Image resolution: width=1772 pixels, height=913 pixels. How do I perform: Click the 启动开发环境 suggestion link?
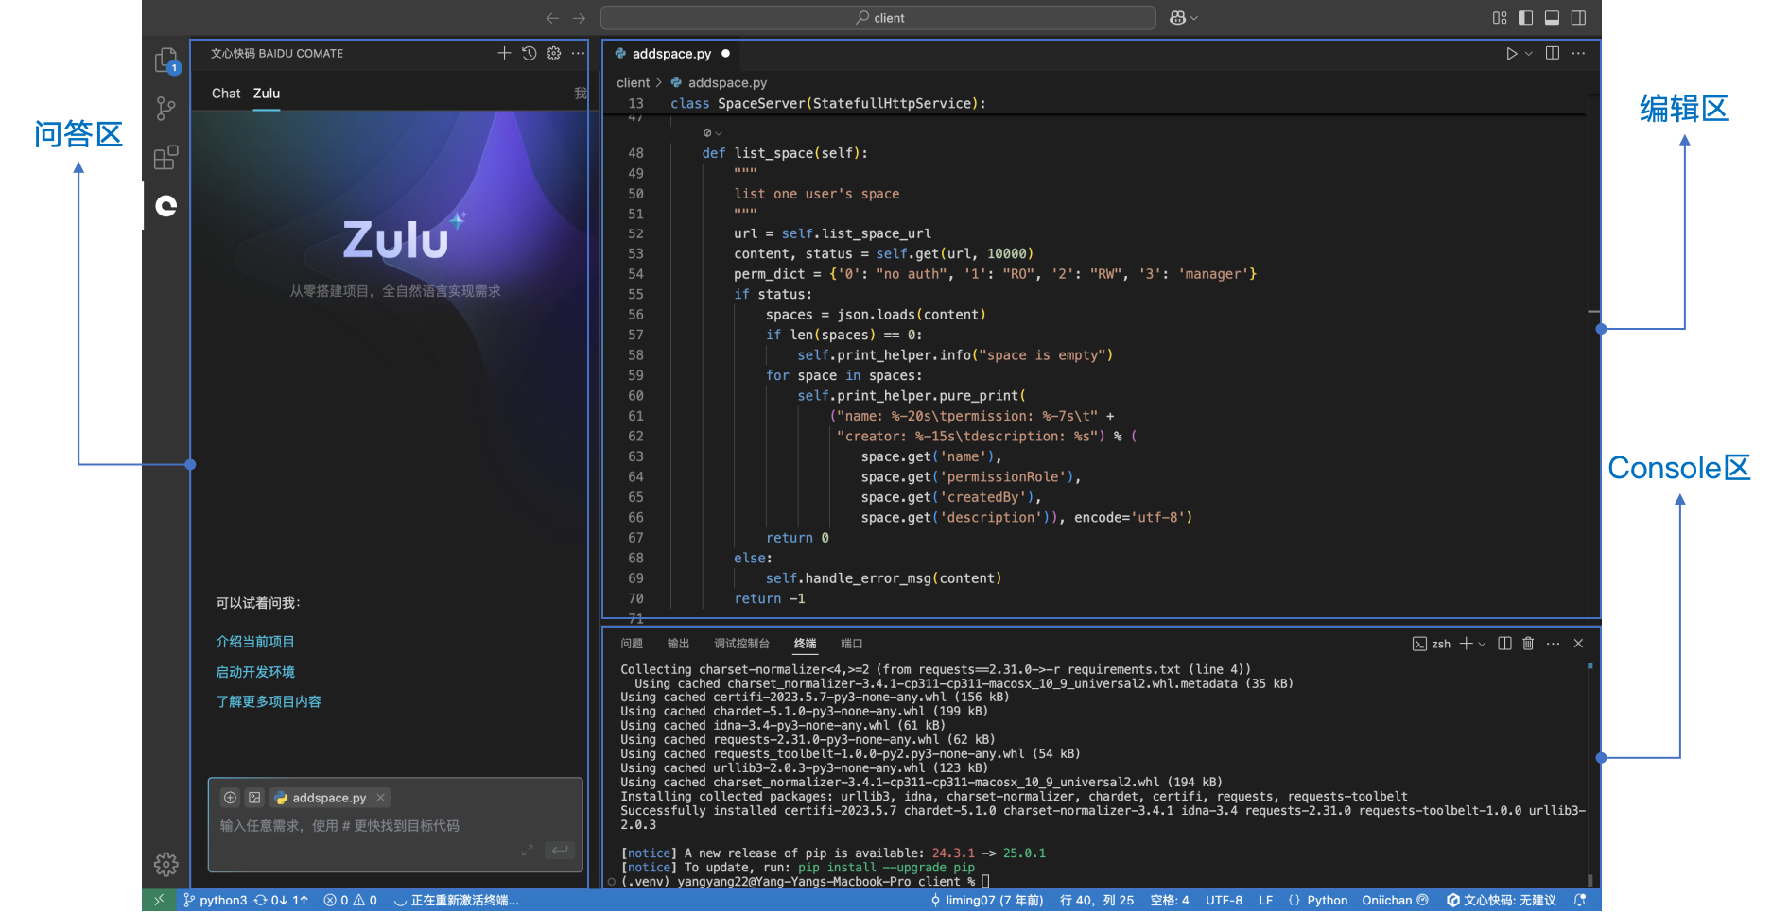[x=255, y=672]
